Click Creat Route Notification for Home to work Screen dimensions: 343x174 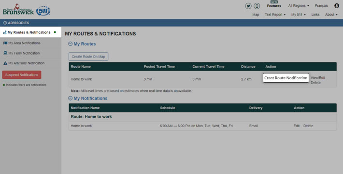click(286, 78)
